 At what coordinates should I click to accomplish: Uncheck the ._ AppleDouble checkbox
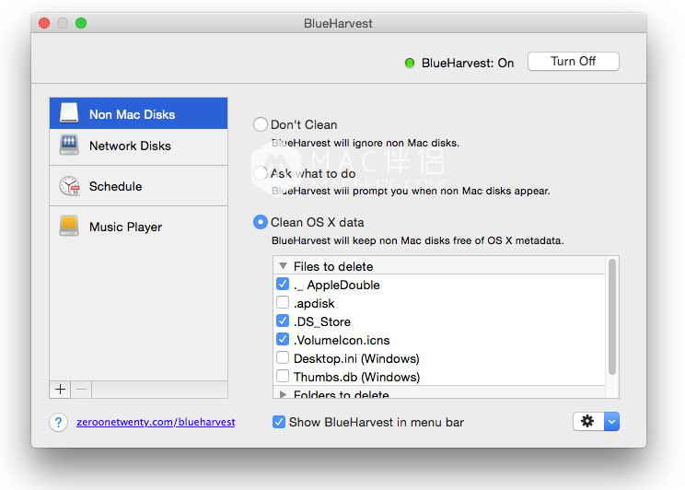point(283,284)
